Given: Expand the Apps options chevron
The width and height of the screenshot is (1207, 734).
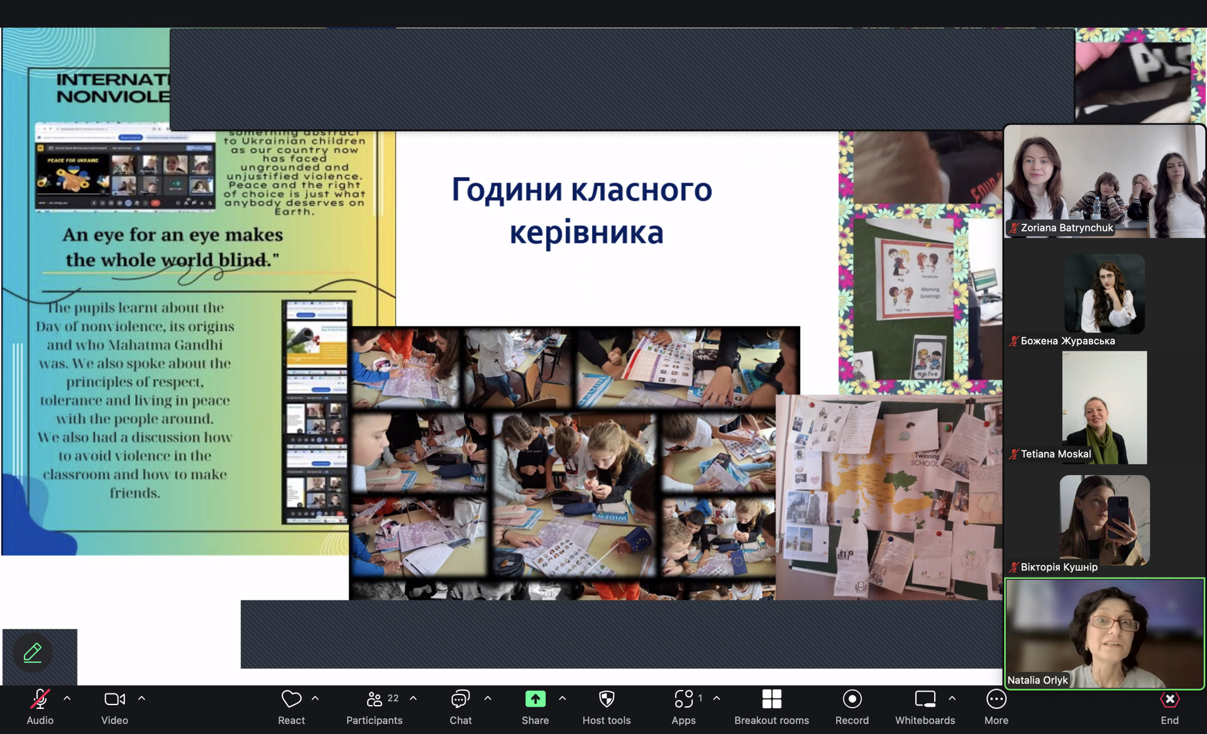Looking at the screenshot, I should (717, 699).
